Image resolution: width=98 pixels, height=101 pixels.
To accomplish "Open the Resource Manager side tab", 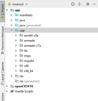I will tap(3, 40).
